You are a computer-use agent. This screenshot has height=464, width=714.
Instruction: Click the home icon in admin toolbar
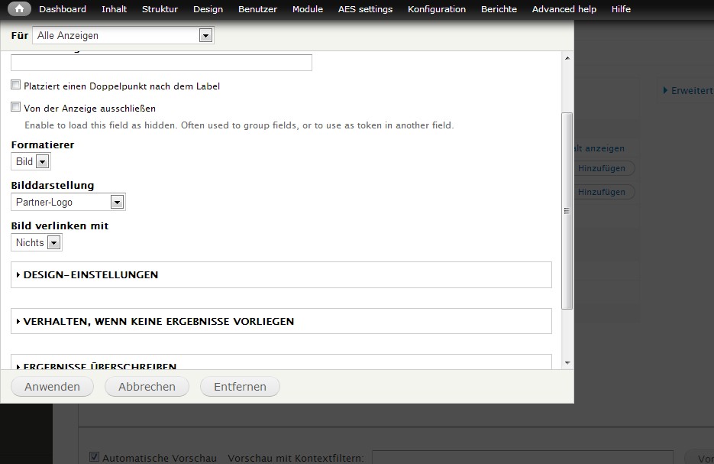19,9
